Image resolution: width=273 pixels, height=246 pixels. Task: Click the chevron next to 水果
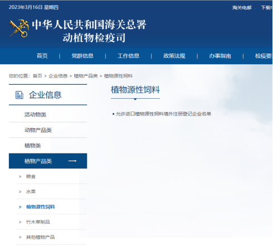click(x=20, y=192)
